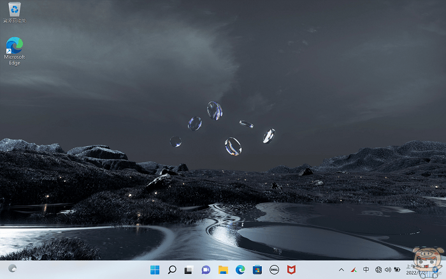Click the red-green tray icon beside the chevron
446x279 pixels.
pos(353,269)
